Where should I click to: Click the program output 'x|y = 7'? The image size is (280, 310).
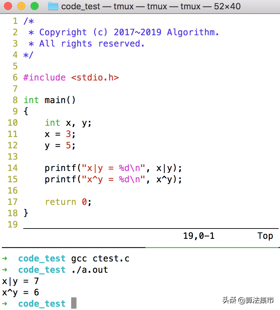click(20, 281)
